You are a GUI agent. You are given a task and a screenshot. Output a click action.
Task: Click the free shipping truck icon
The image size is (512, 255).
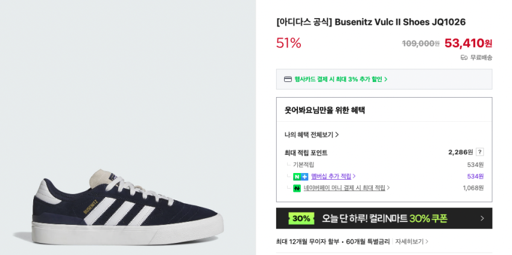(464, 57)
